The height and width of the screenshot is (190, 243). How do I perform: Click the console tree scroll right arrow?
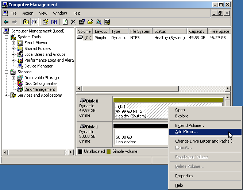point(71,152)
